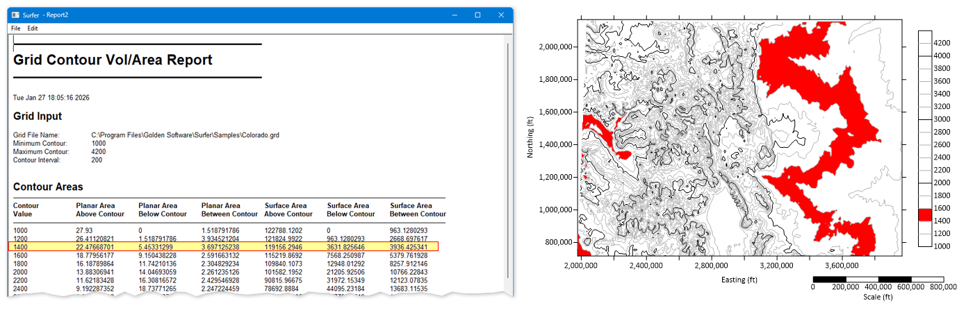This screenshot has height=315, width=966.
Task: Click the Surfer app icon in title bar
Action: pos(15,15)
